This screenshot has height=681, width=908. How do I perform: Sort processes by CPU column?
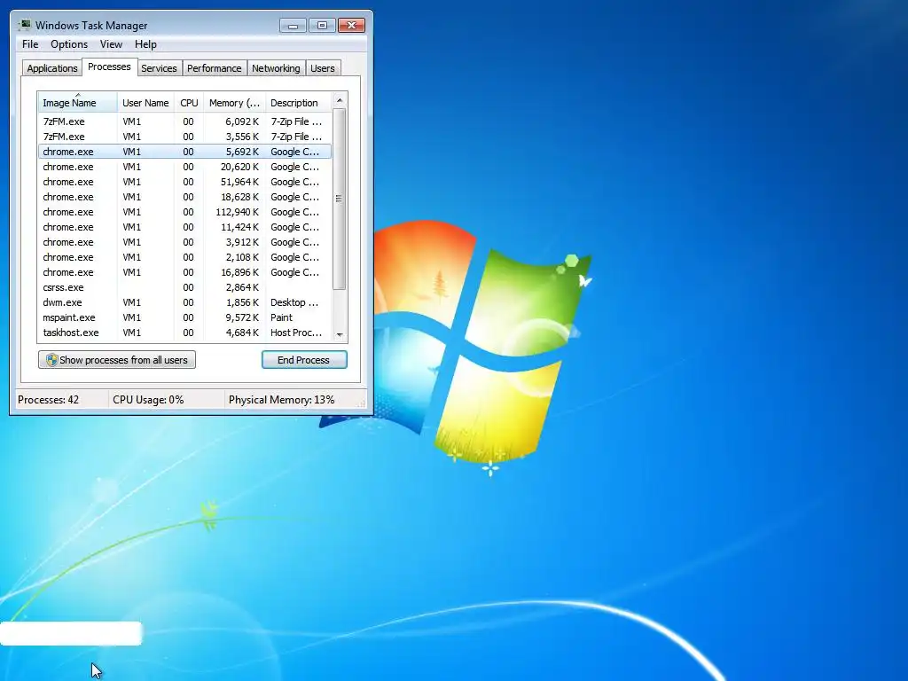tap(189, 103)
